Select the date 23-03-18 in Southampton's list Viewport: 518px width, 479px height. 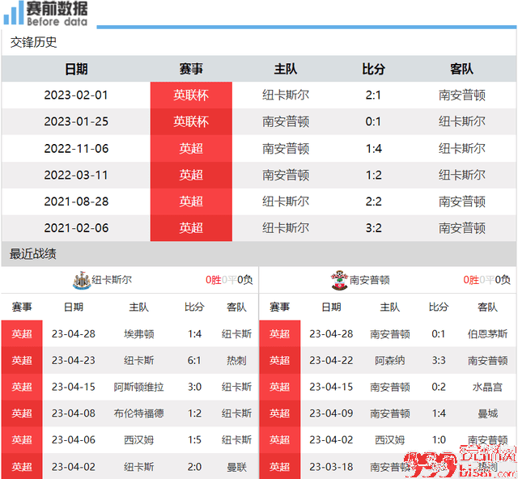point(331,467)
